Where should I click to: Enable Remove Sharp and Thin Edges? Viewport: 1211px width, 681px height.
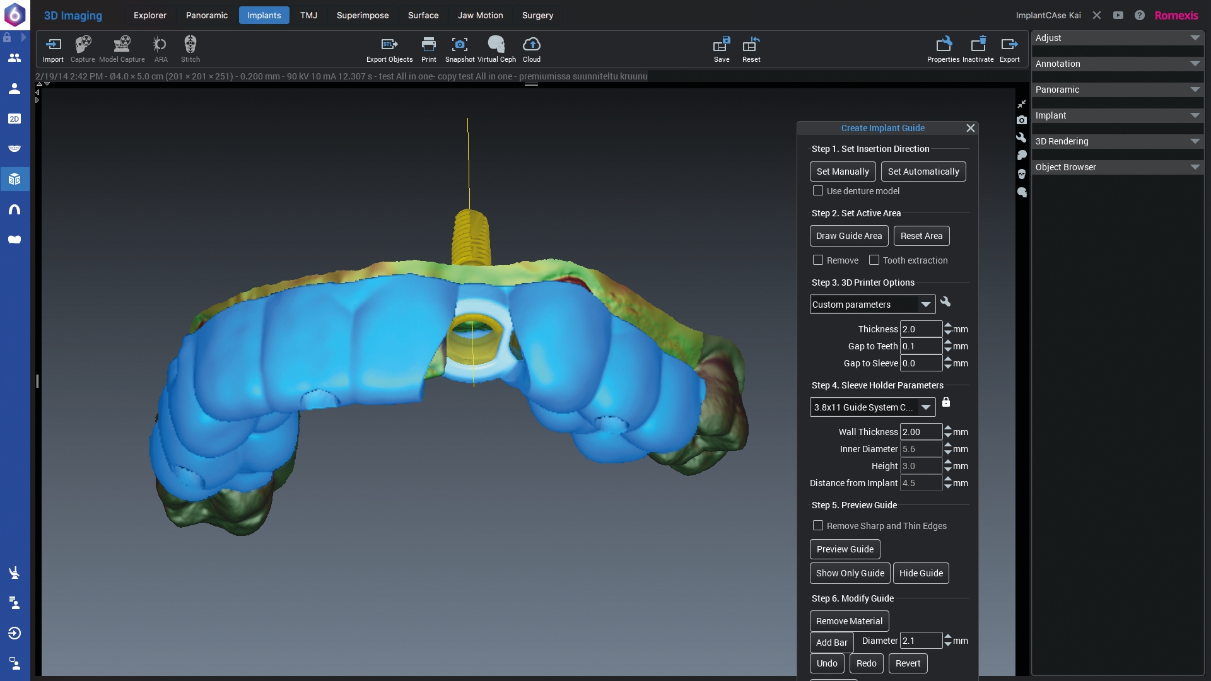818,525
